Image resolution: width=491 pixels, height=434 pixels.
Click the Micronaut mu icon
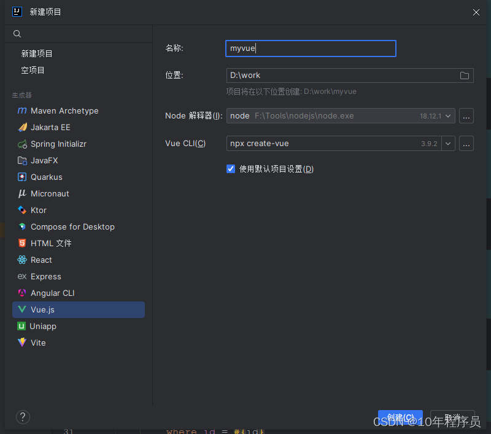22,193
